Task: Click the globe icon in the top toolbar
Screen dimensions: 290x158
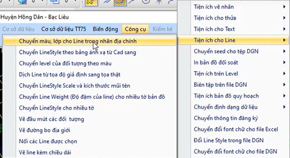Action: click(22, 2)
